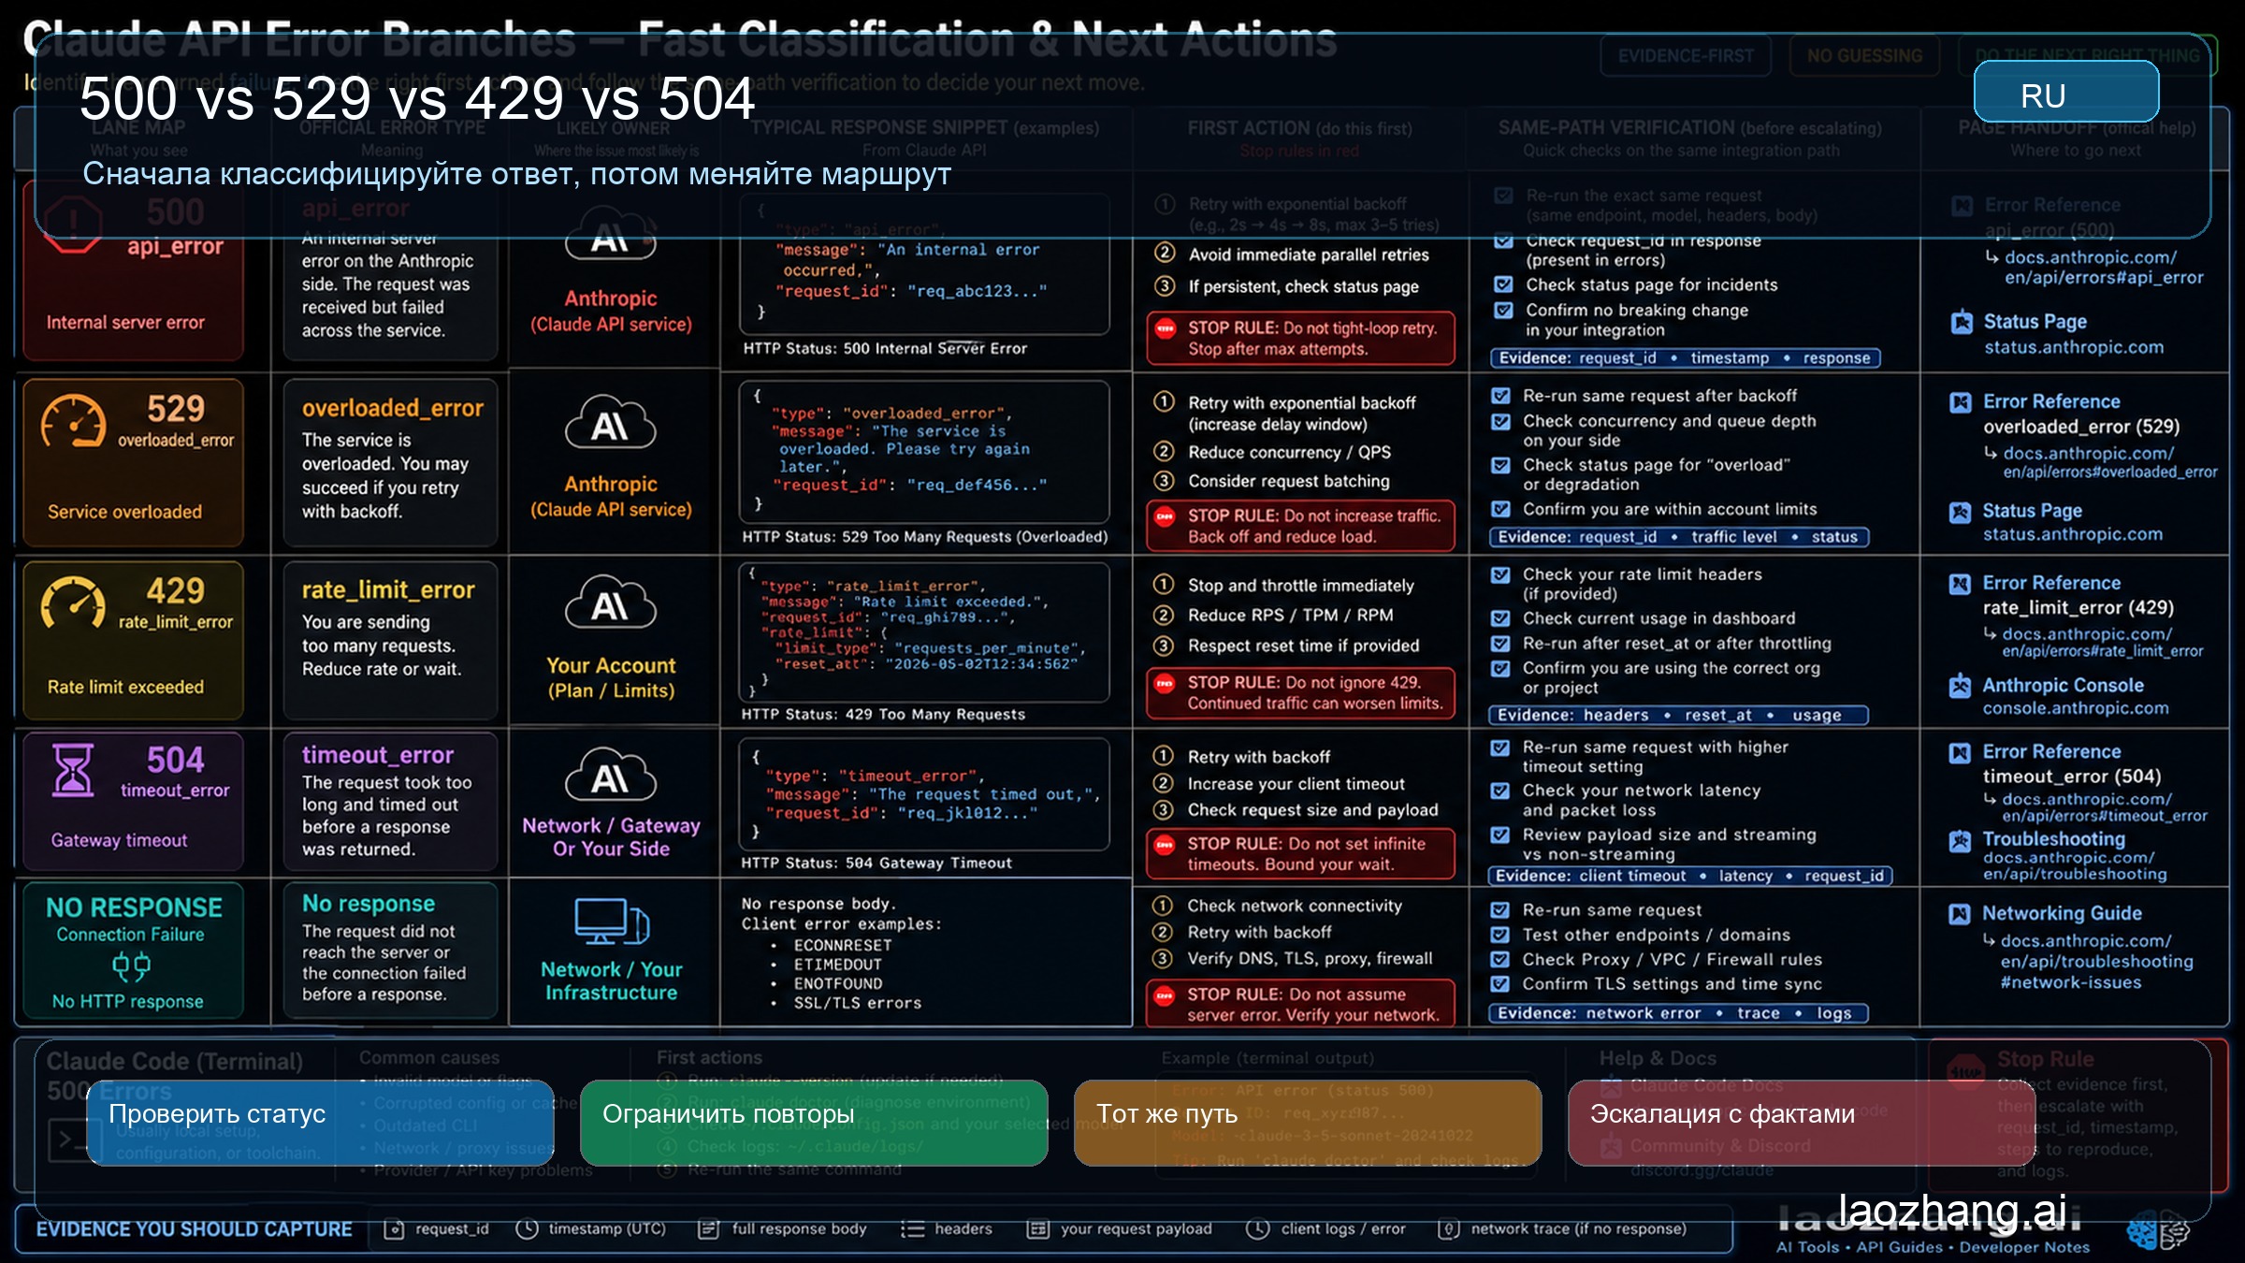Click the 'Проверить статус' button
This screenshot has height=1263, width=2245.
click(x=320, y=1123)
